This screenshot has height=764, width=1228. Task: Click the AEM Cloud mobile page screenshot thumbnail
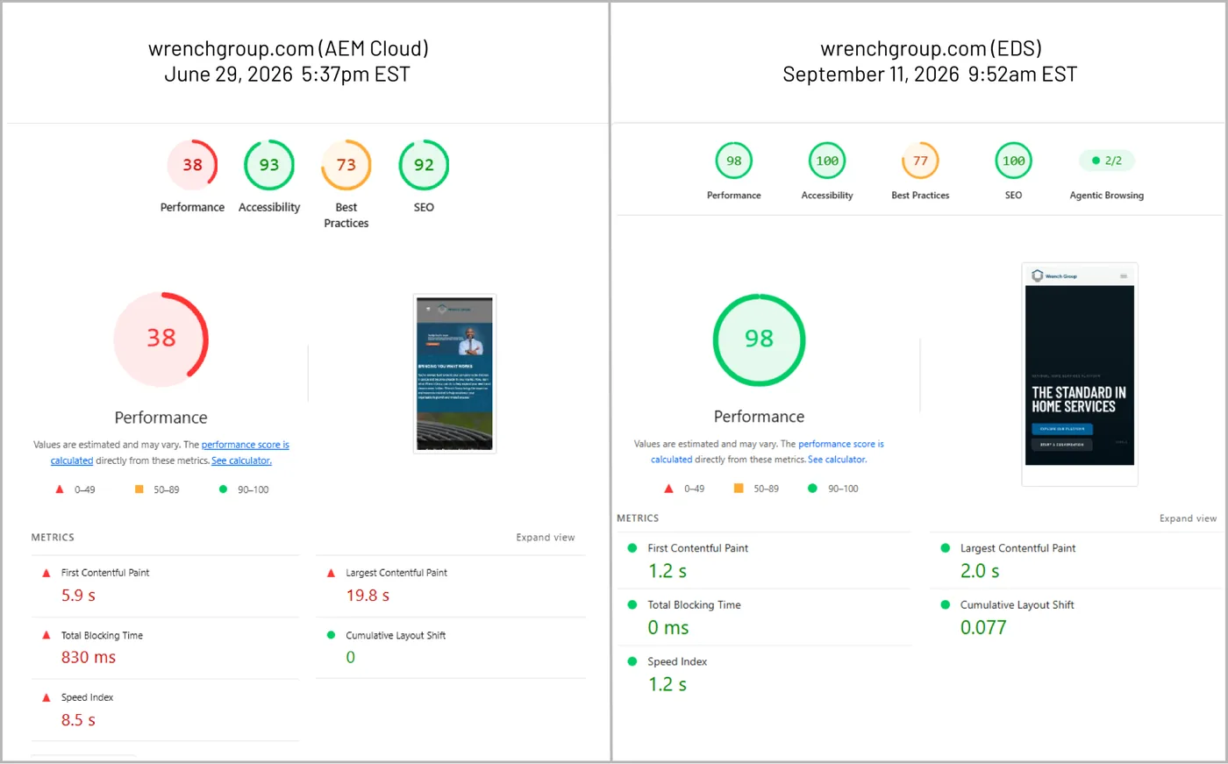pos(454,374)
